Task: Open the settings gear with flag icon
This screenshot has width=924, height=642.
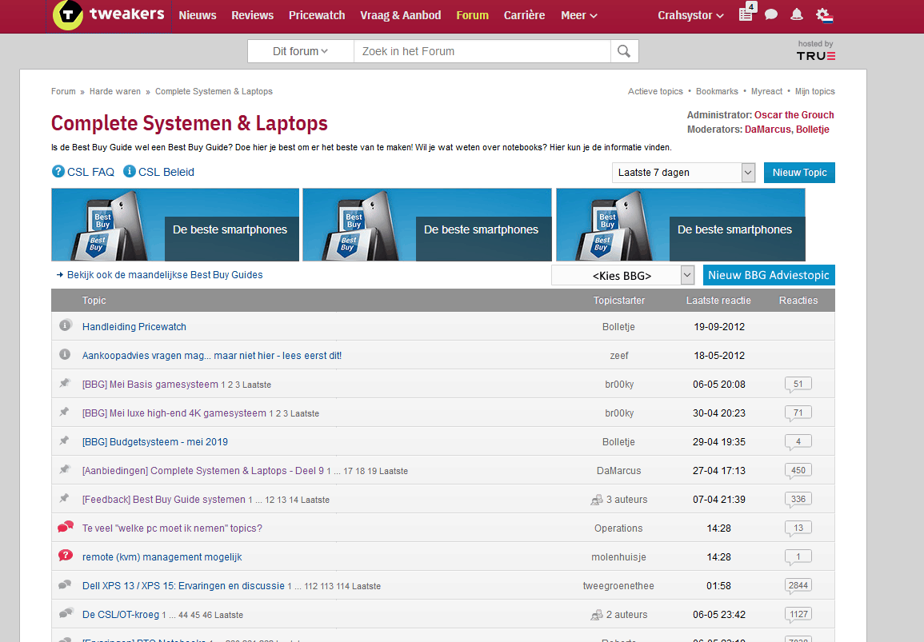Action: 825,15
